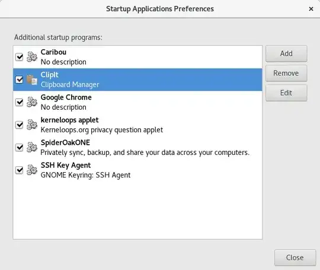Click the Caribou gear icon

[32, 57]
